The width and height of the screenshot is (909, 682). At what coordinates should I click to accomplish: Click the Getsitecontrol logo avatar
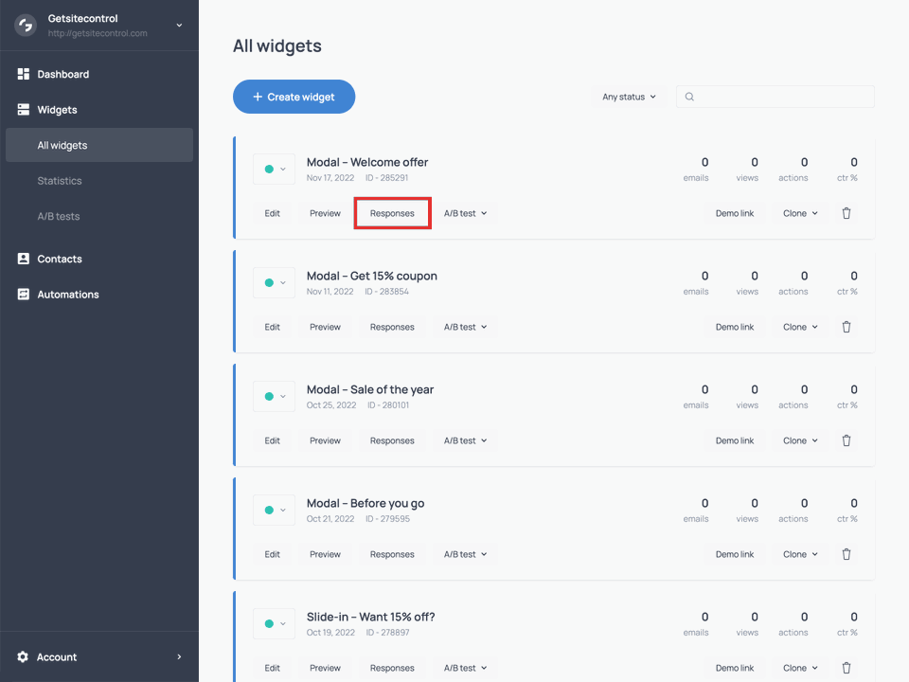[x=25, y=25]
